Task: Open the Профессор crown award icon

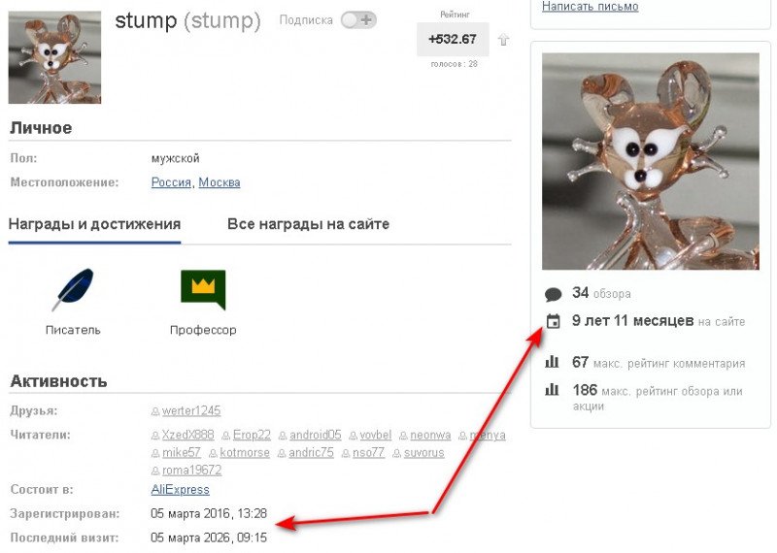Action: (203, 290)
